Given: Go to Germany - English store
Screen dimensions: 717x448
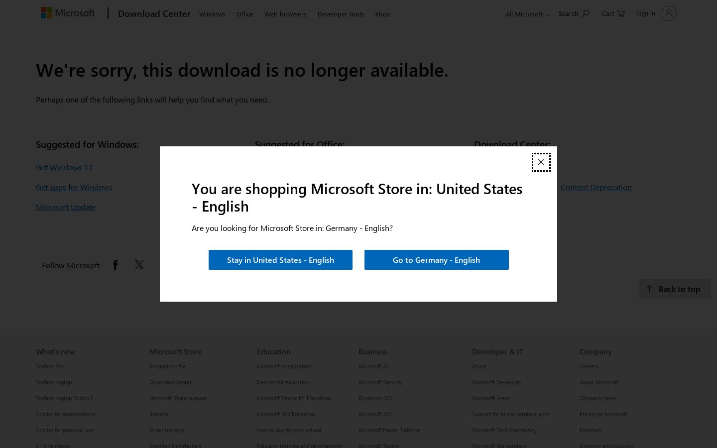Looking at the screenshot, I should pyautogui.click(x=437, y=260).
